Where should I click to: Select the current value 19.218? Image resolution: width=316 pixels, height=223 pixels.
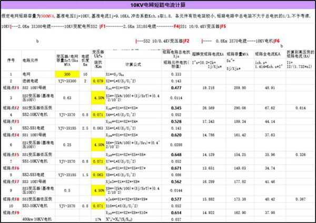tap(209, 88)
